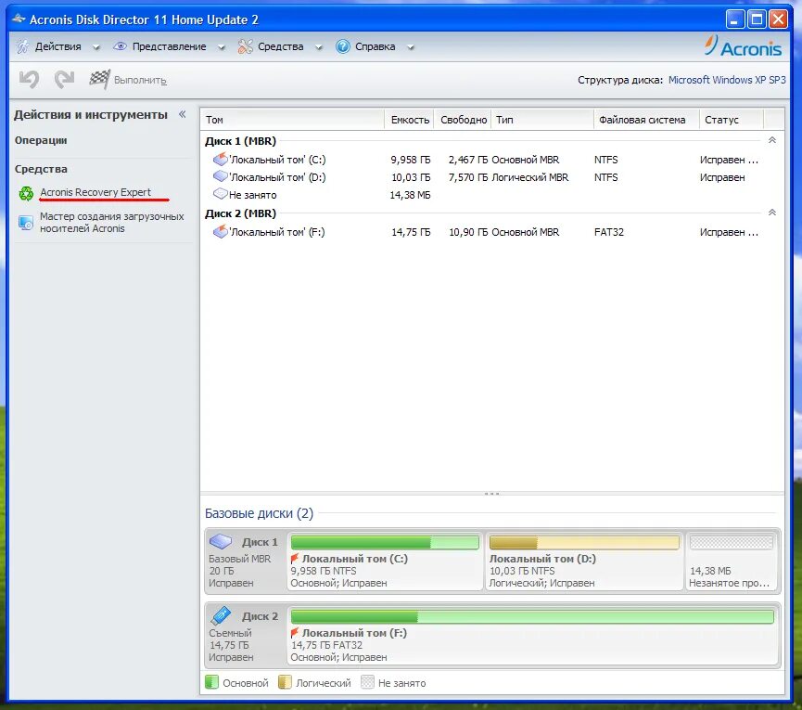This screenshot has width=802, height=710.
Task: Sort by the Файловая система column header
Action: point(646,120)
